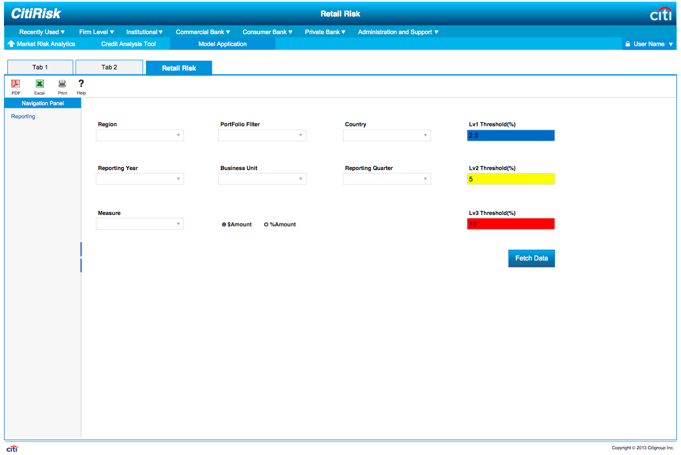Open the Private Bank menu

pos(325,32)
